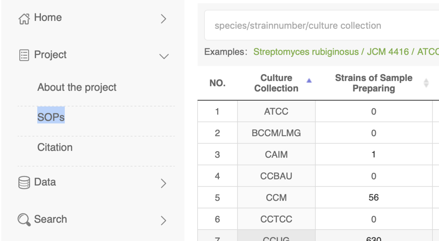
Task: Expand the Home menu chevron
Action: [164, 19]
